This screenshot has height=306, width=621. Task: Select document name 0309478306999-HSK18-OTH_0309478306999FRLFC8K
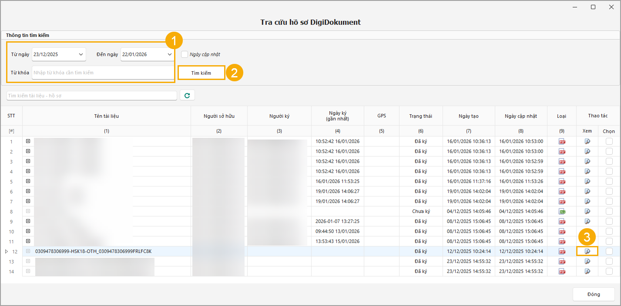(93, 251)
